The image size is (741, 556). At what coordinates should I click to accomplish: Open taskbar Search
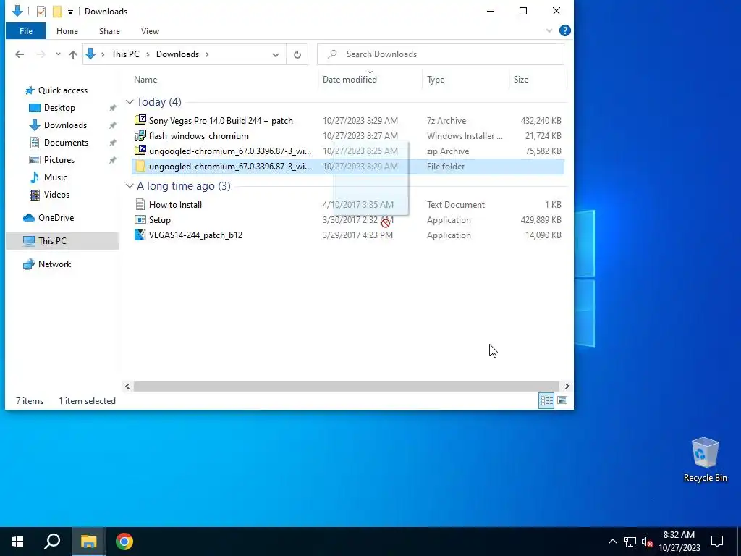52,542
